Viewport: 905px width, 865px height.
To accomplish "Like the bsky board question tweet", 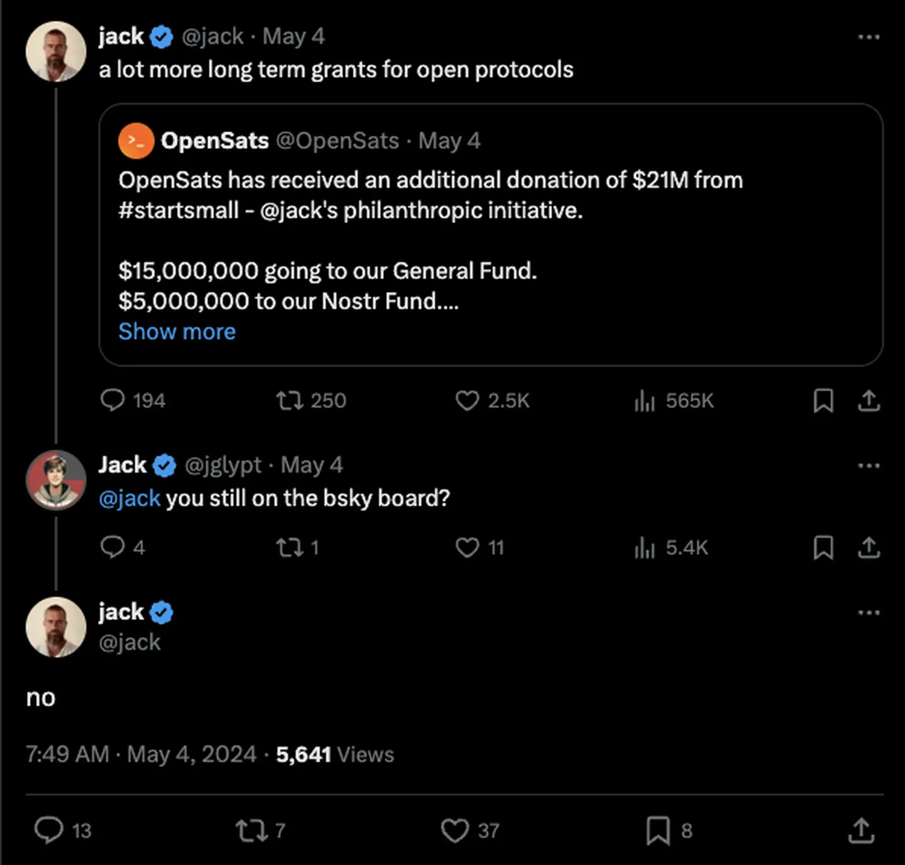I will (x=467, y=547).
